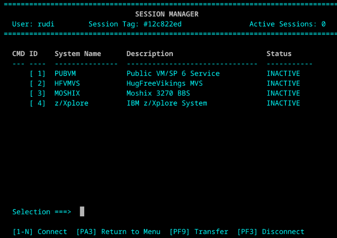Click the 'Selection ===>' prompt label
Viewport: 337px width, 238px height.
click(x=42, y=212)
